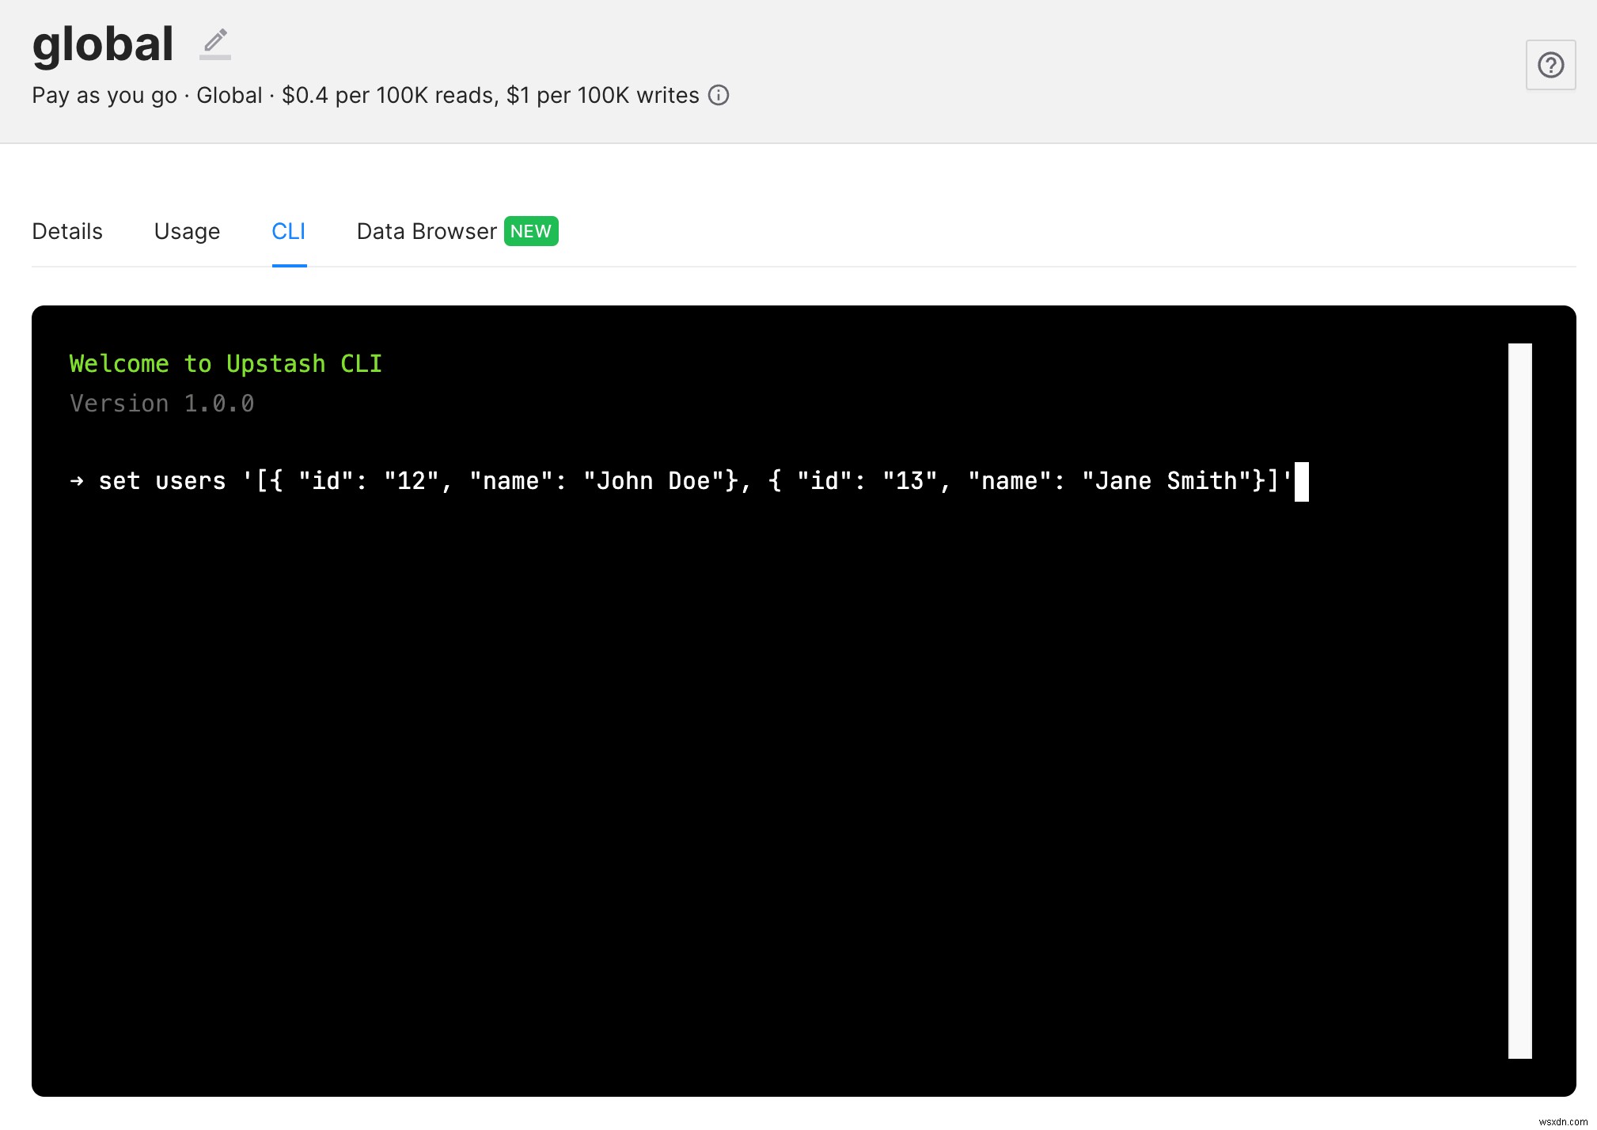Click the green NEW badge

coord(531,231)
